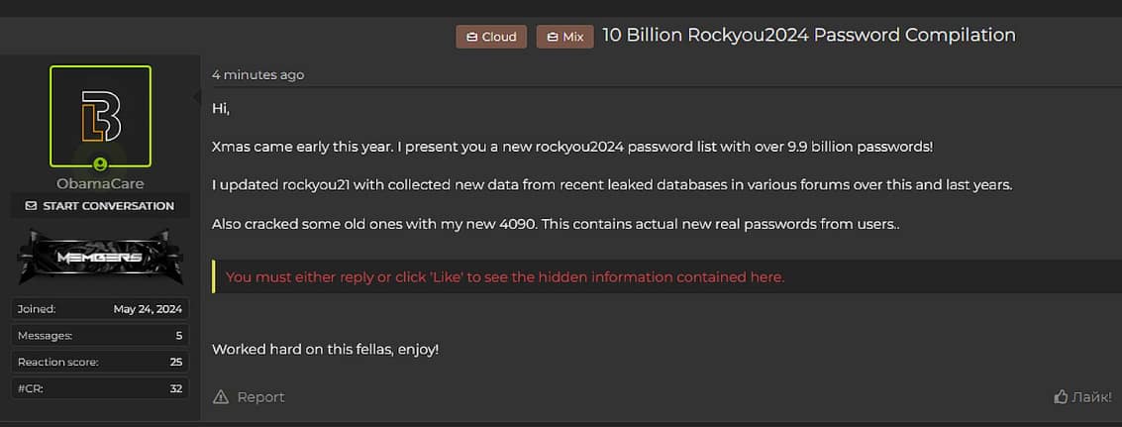Viewport: 1122px width, 427px height.
Task: Click the envelope icon for Start Conversation
Action: 31,206
